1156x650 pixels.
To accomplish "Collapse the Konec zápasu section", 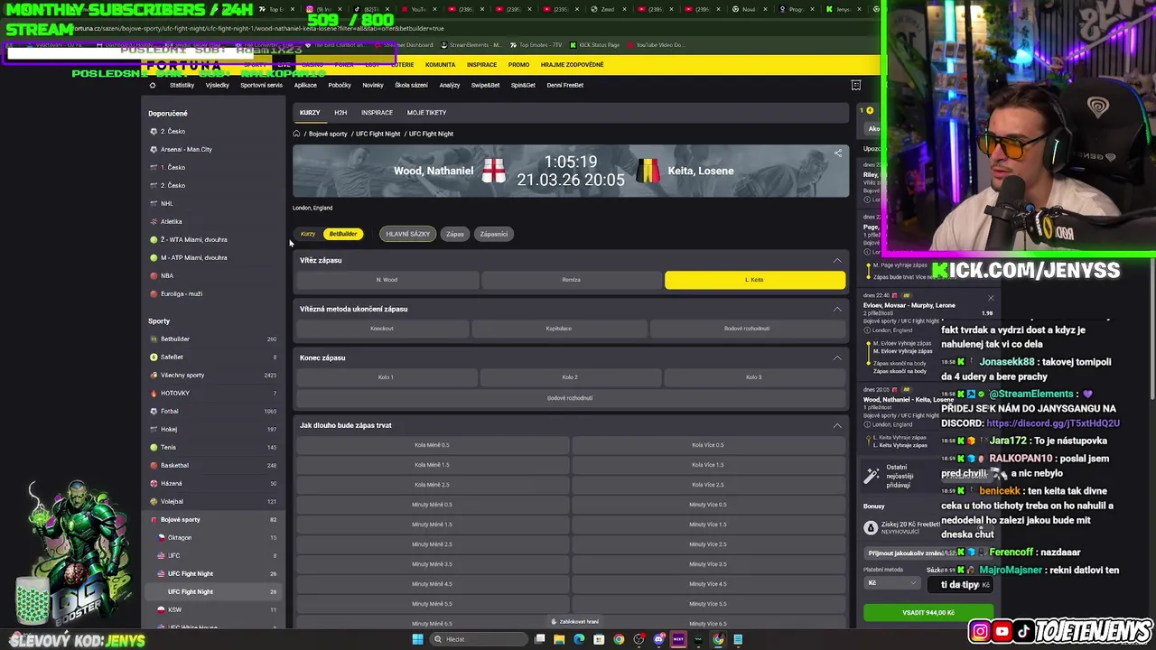I will point(837,357).
